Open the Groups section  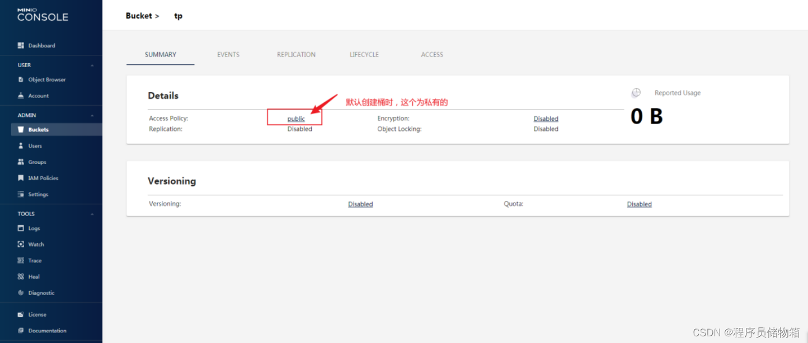[x=37, y=162]
